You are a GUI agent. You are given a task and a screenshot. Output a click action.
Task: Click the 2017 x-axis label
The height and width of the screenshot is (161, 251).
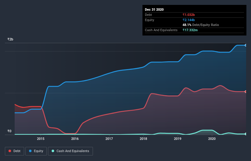click(109, 139)
